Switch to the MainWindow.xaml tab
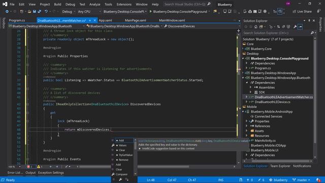The image size is (325, 183). (172, 20)
